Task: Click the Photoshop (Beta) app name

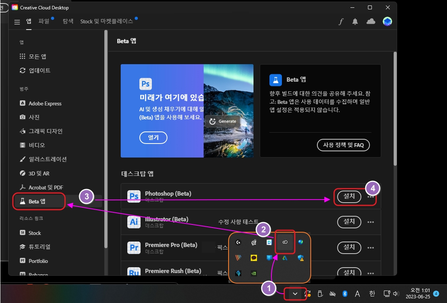Action: click(x=168, y=194)
